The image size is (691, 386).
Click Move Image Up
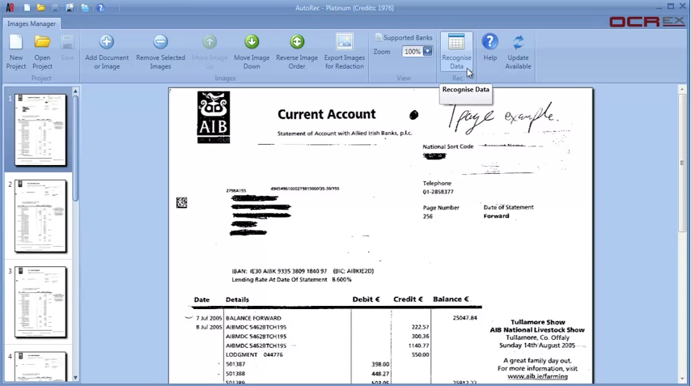(x=210, y=52)
